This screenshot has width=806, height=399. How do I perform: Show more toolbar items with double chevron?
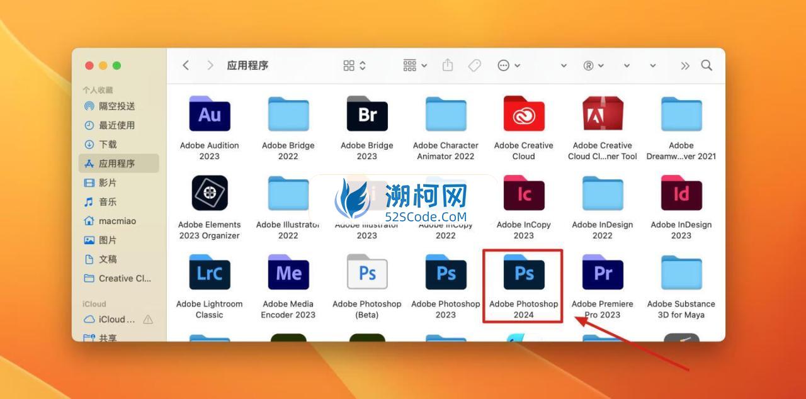pyautogui.click(x=685, y=65)
